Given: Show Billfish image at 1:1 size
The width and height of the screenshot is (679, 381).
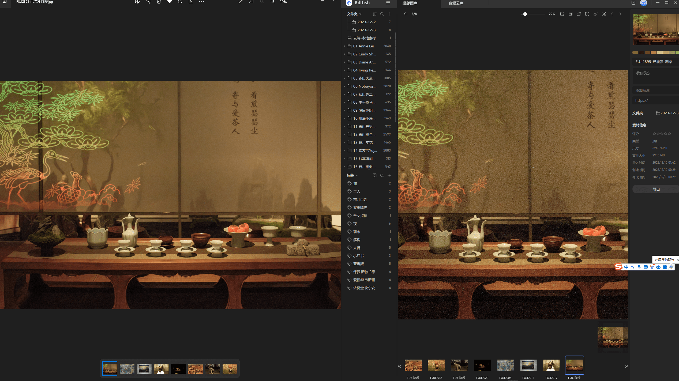Looking at the screenshot, I should coord(571,14).
